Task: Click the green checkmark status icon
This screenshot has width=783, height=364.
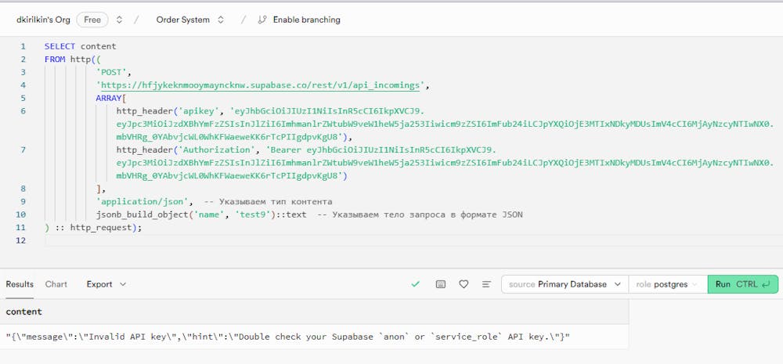Action: coord(416,284)
